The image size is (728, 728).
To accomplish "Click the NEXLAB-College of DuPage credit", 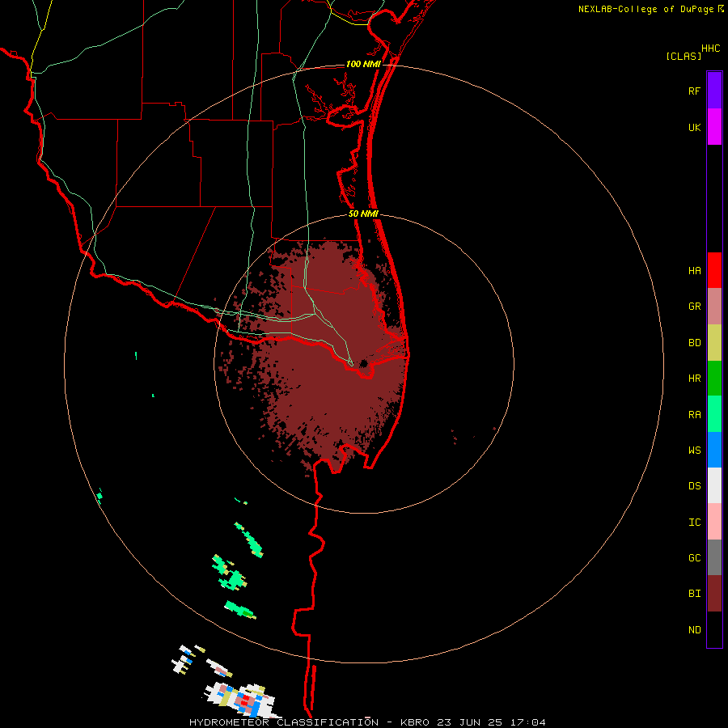I will pos(645,9).
